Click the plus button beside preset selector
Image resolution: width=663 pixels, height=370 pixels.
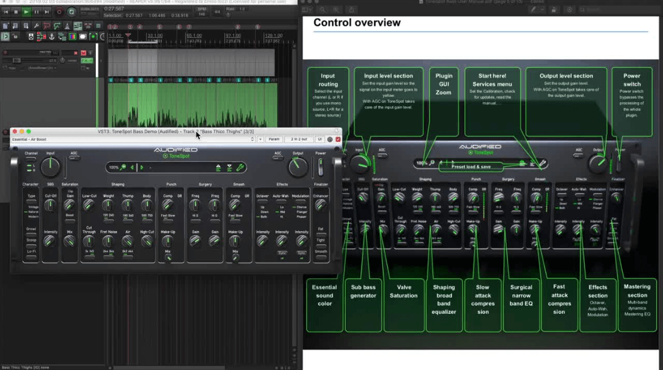(x=261, y=139)
